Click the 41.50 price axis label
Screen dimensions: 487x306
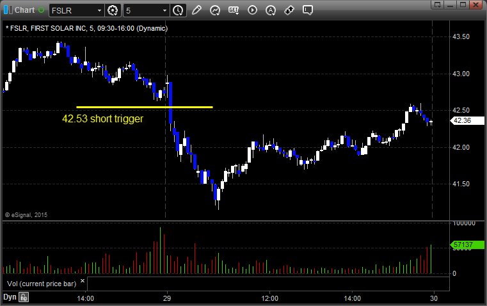pyautogui.click(x=461, y=184)
